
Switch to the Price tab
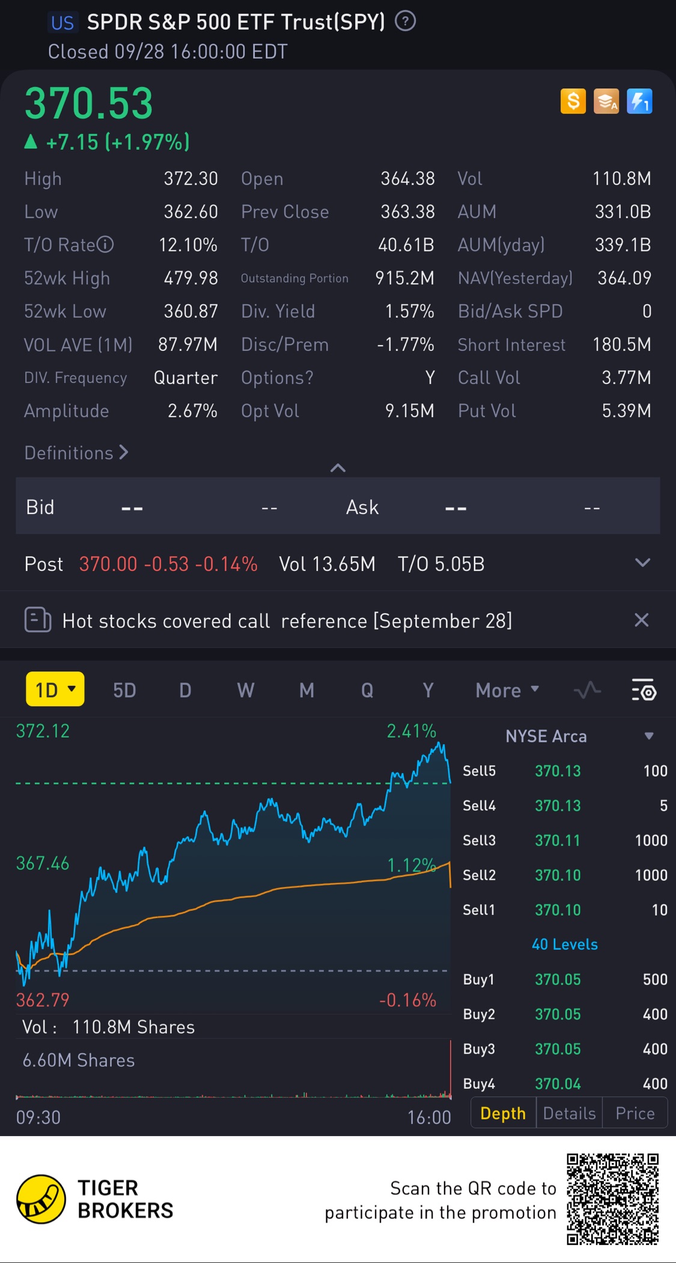[x=635, y=1113]
